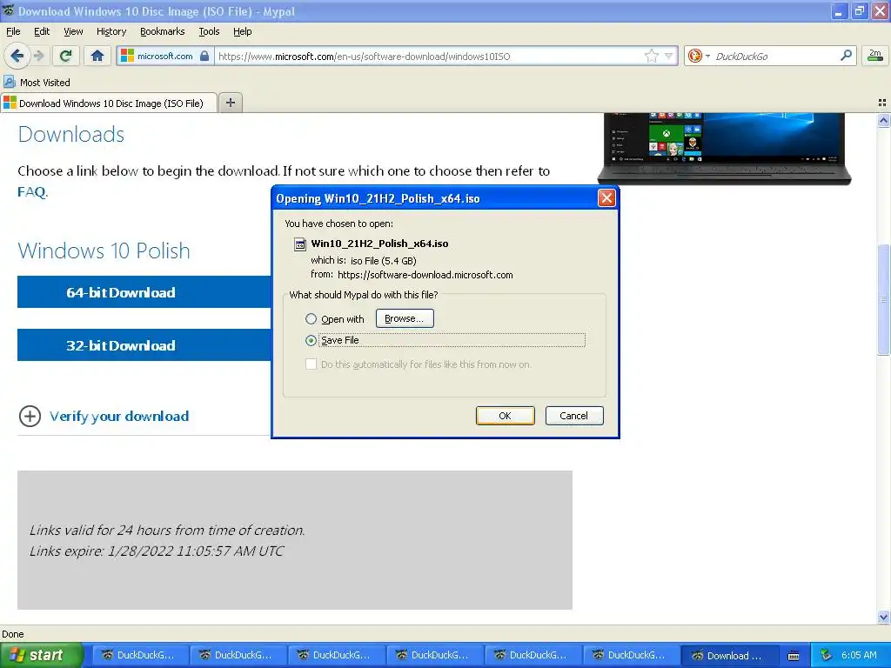This screenshot has width=891, height=668.
Task: Confirm the download with OK
Action: tap(506, 416)
